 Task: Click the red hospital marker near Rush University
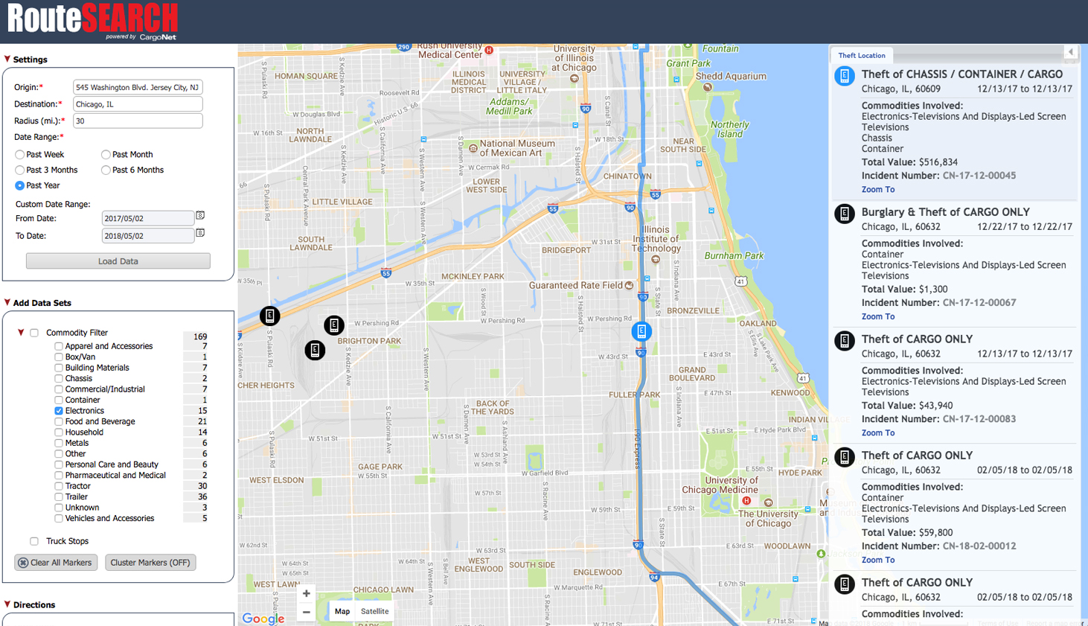tap(489, 51)
